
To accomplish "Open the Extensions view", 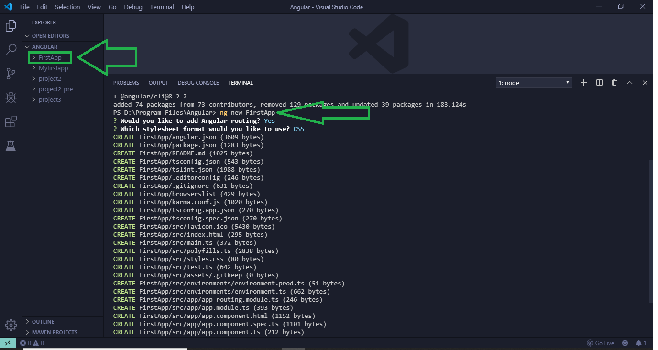I will 11,121.
